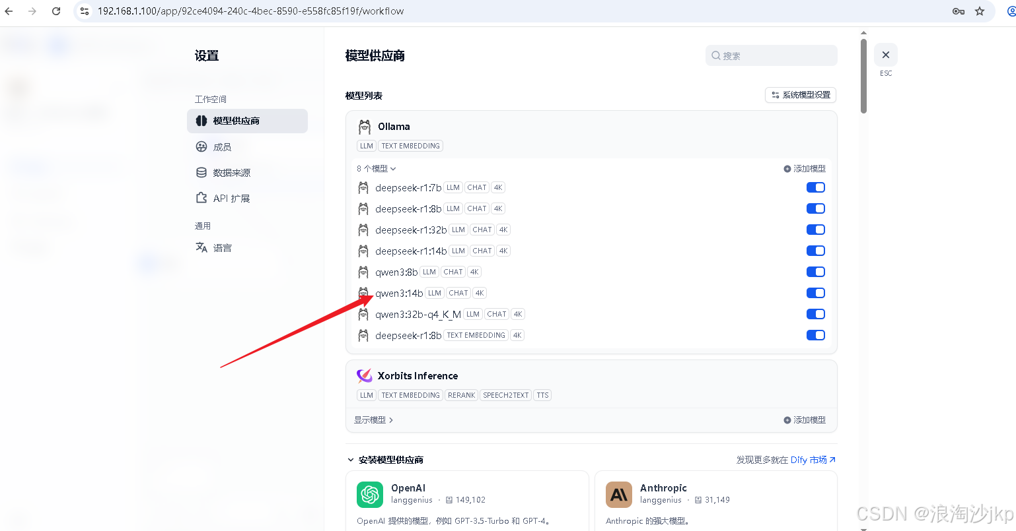Click the llama icon beside qwen3:8b
This screenshot has height=531, width=1016.
(x=363, y=272)
